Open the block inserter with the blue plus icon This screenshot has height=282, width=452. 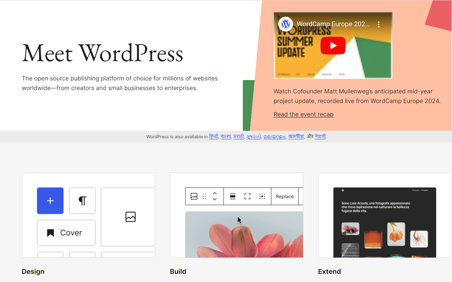pyautogui.click(x=50, y=200)
